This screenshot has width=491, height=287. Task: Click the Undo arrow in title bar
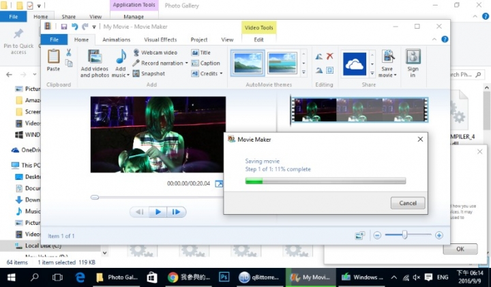coord(74,27)
